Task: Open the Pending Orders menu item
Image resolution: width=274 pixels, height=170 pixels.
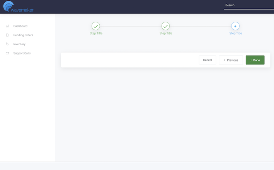Action: coord(23,35)
